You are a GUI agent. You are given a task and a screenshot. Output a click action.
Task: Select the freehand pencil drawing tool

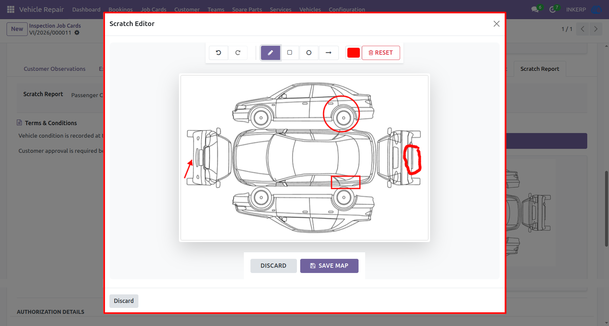coord(271,53)
